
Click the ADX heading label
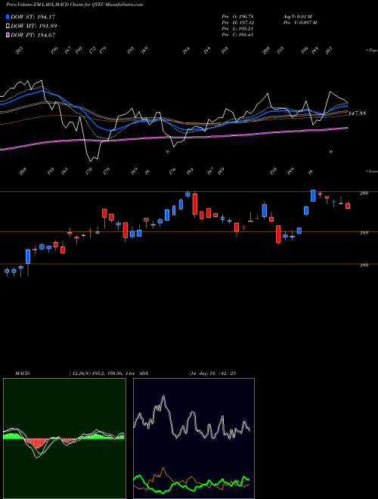144,373
